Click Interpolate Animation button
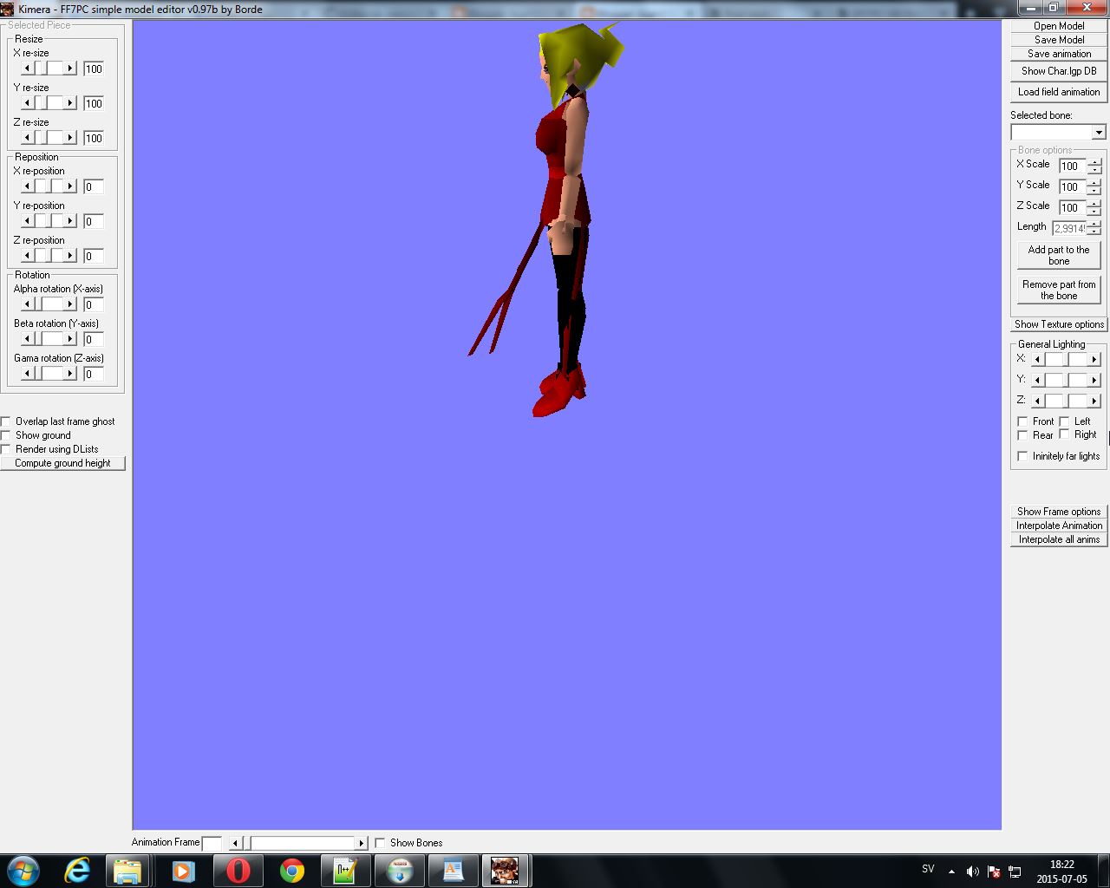1110x888 pixels. tap(1059, 526)
